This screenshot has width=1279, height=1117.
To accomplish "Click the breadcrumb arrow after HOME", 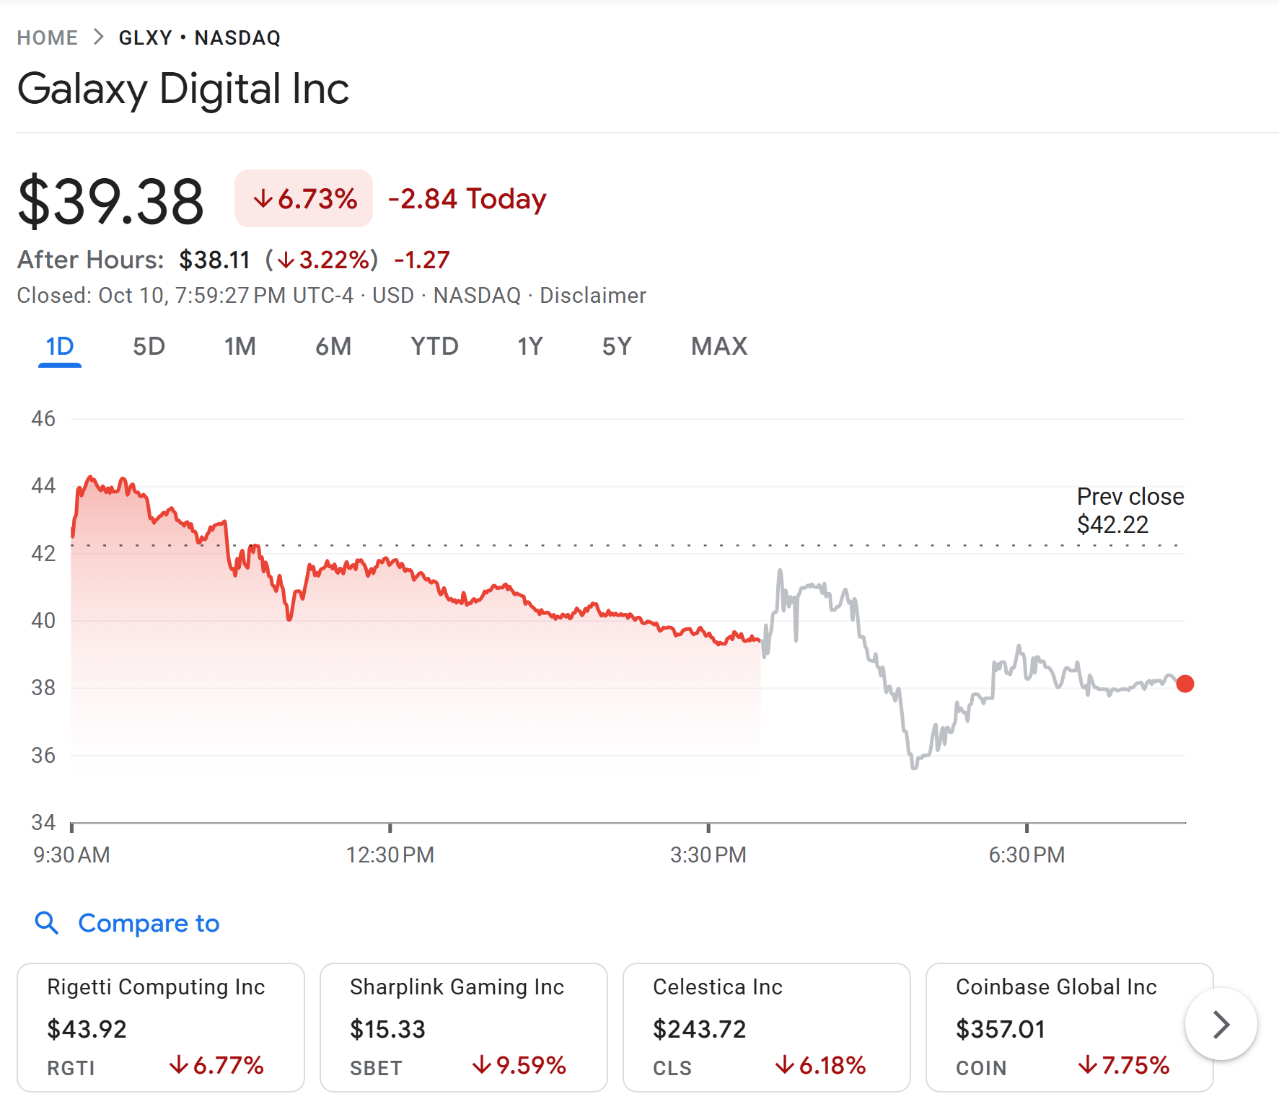I will pos(98,37).
